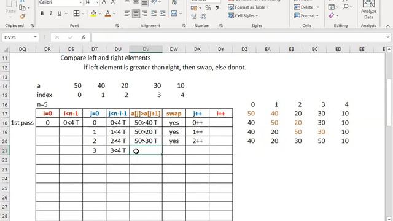Open the Find & Select magnifier icon

[x=345, y=7]
